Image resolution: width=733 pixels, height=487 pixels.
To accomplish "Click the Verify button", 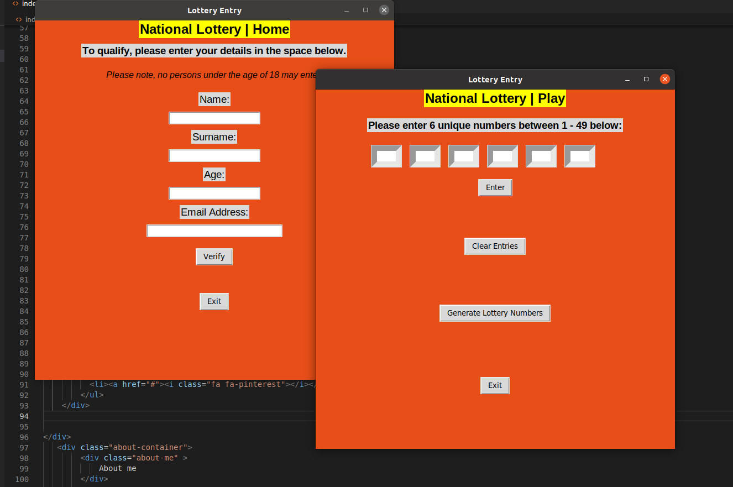I will [x=214, y=256].
